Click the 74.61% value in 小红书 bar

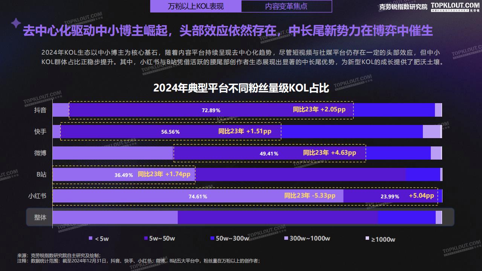pos(198,196)
